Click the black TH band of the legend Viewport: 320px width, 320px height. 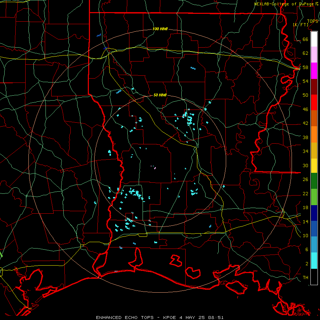(314, 277)
